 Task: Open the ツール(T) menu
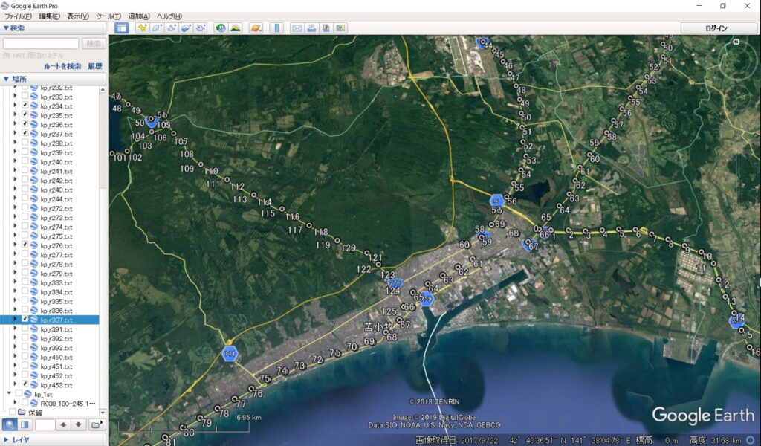tap(108, 16)
